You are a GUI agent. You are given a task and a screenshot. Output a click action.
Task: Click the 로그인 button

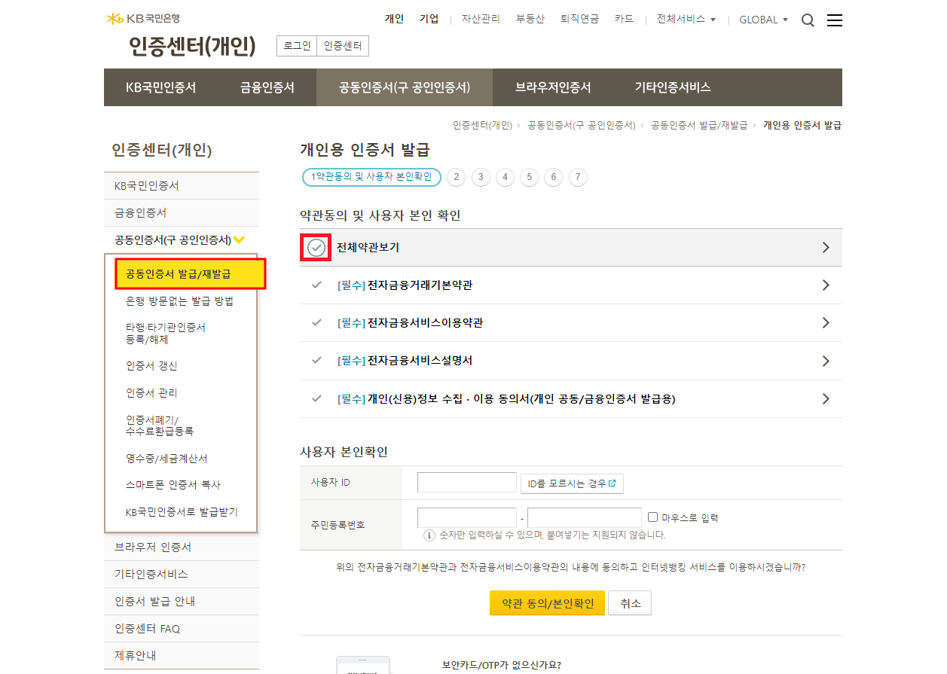pos(297,46)
